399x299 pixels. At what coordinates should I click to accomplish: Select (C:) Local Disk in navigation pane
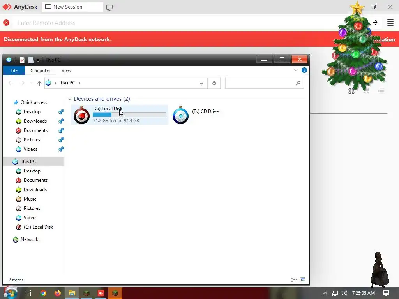39,227
